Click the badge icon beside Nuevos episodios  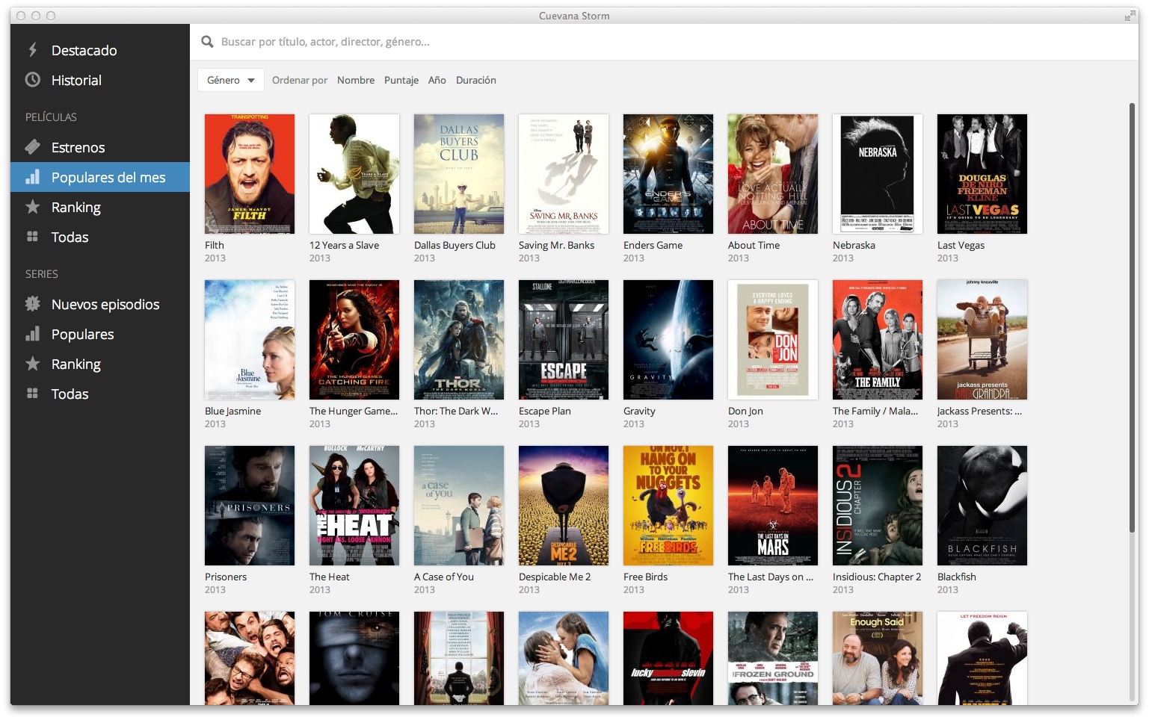point(32,304)
